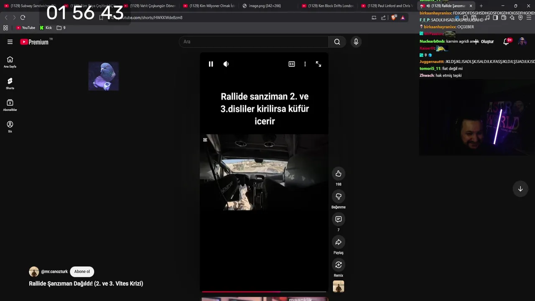Open the Brave Wallet icon
Screen dimensions: 535x301
[504, 18]
